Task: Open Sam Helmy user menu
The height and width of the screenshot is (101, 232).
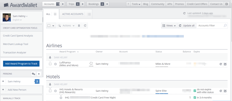Action: 20,16
